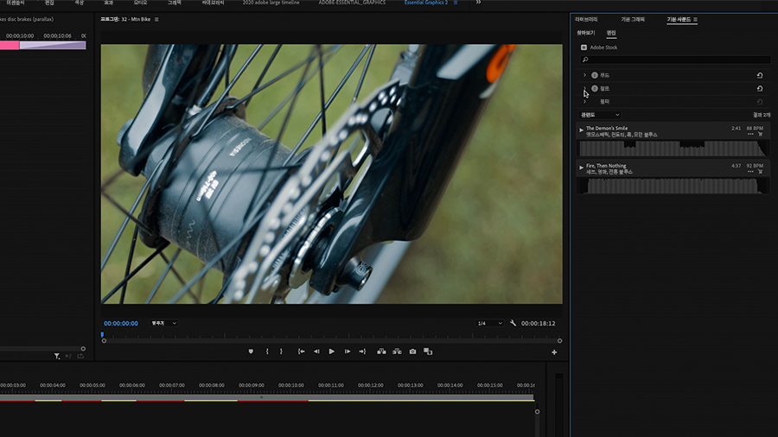Image resolution: width=778 pixels, height=437 pixels.
Task: Step forward one frame
Action: (348, 351)
